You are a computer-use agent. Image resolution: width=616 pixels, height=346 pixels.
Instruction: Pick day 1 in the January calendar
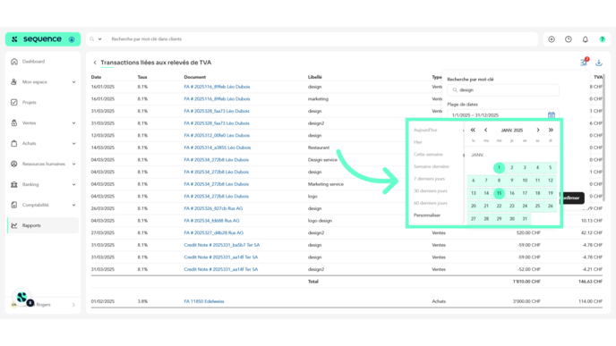tap(499, 167)
